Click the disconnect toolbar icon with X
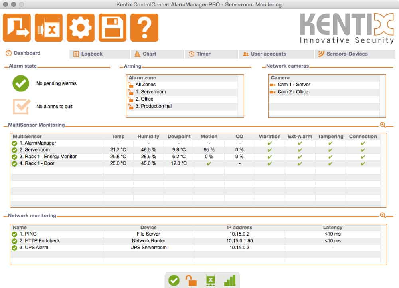This screenshot has width=399, height=288. [49, 28]
